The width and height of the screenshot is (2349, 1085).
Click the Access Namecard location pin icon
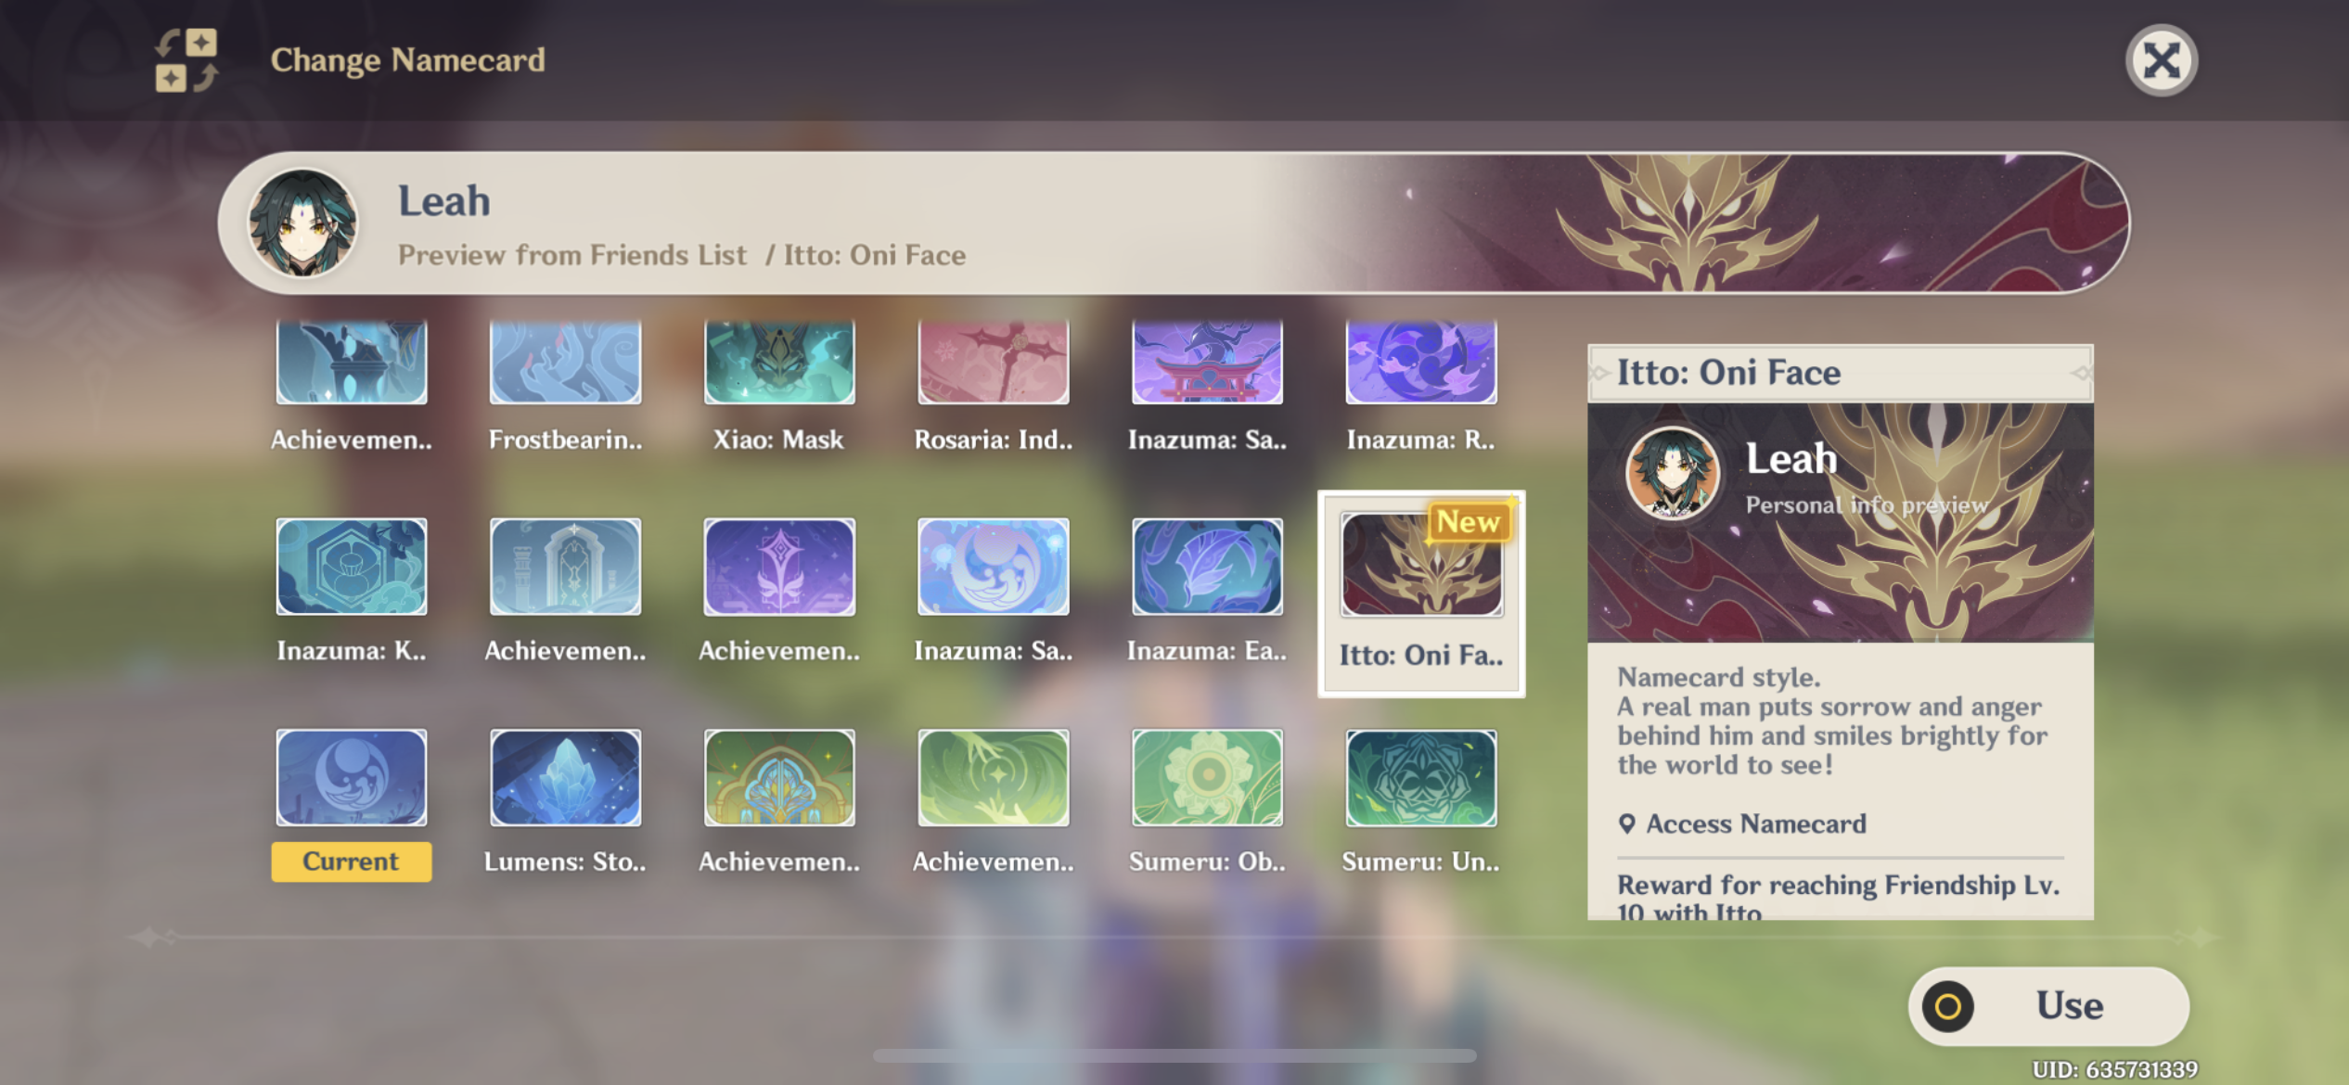1626,823
